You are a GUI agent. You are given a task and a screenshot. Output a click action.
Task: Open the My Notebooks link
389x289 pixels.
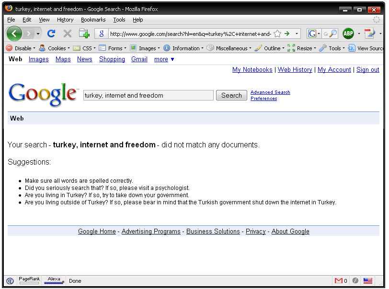[x=252, y=70]
